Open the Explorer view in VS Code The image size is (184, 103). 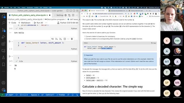[3, 16]
